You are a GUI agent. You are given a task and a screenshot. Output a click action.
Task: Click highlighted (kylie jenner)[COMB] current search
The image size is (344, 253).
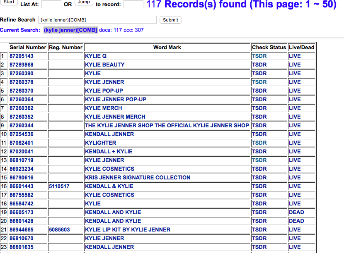tap(70, 30)
